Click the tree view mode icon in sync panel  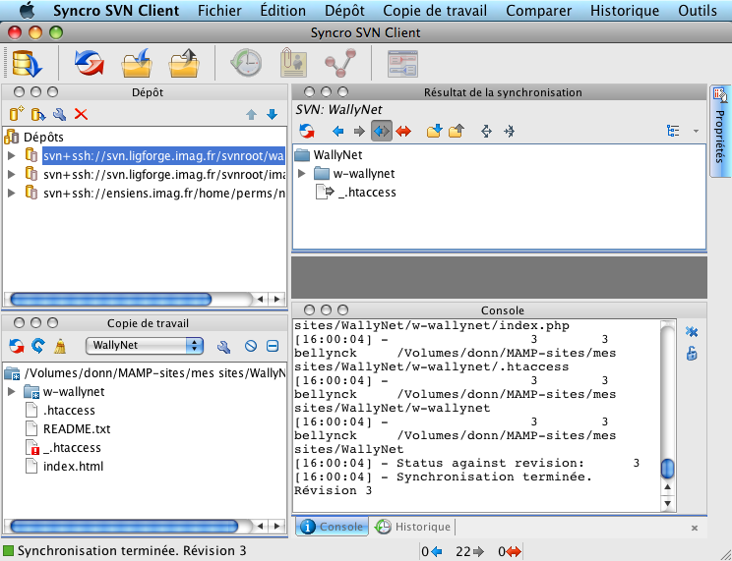tap(673, 131)
